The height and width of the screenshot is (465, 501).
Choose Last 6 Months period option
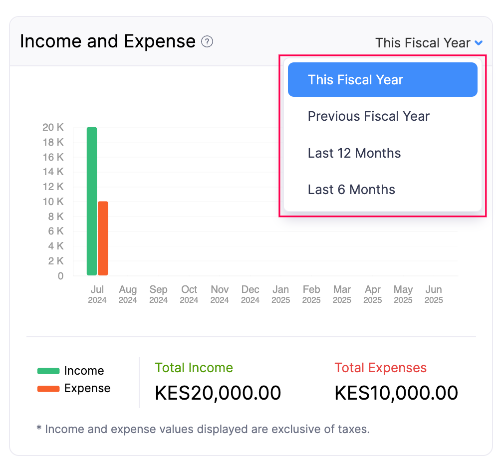(x=351, y=190)
